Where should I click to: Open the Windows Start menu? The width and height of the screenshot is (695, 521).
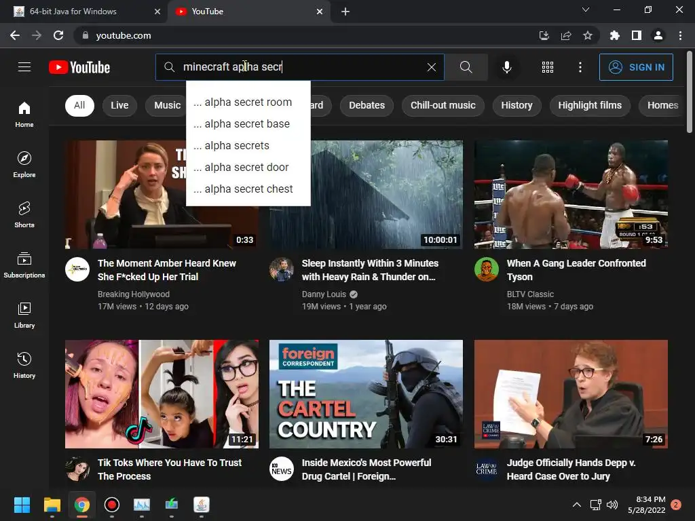(x=22, y=505)
